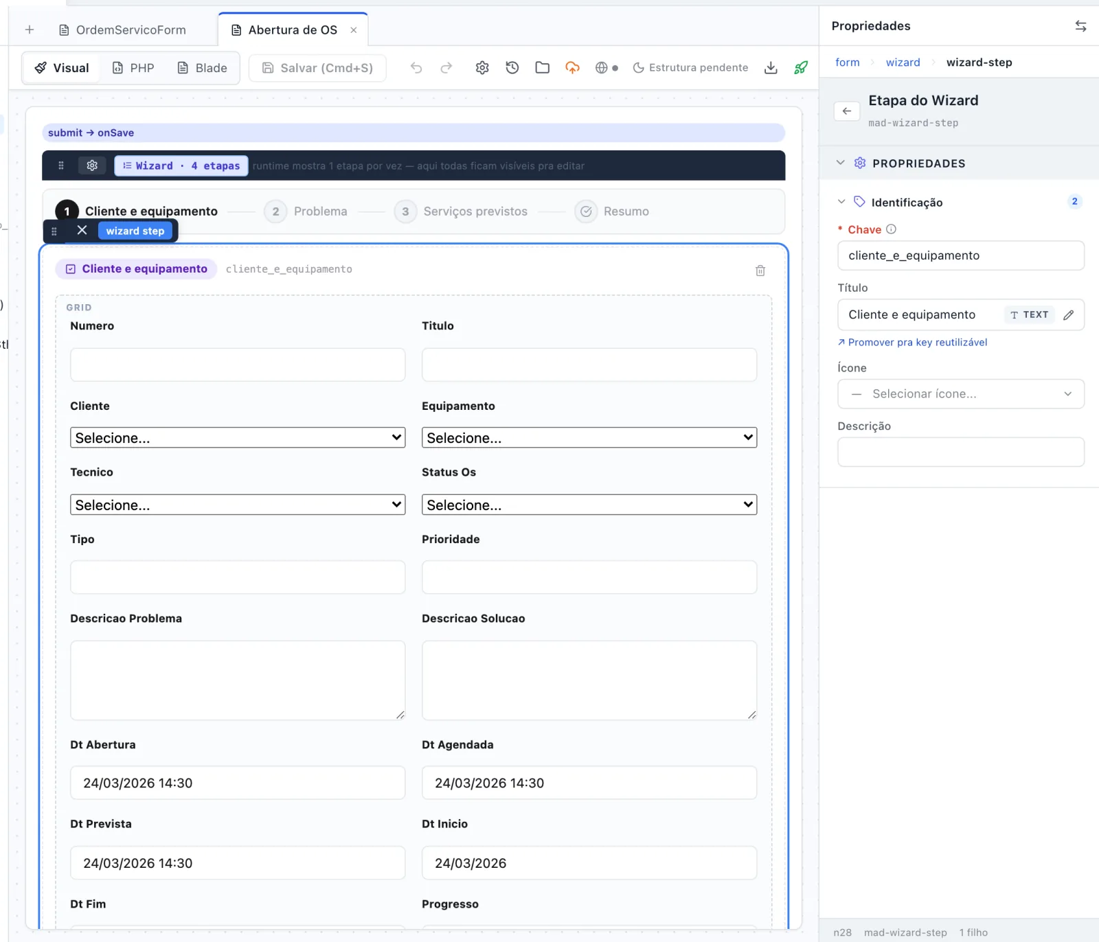1099x942 pixels.
Task: Click Salvar (Cmd+S) button
Action: coord(317,68)
